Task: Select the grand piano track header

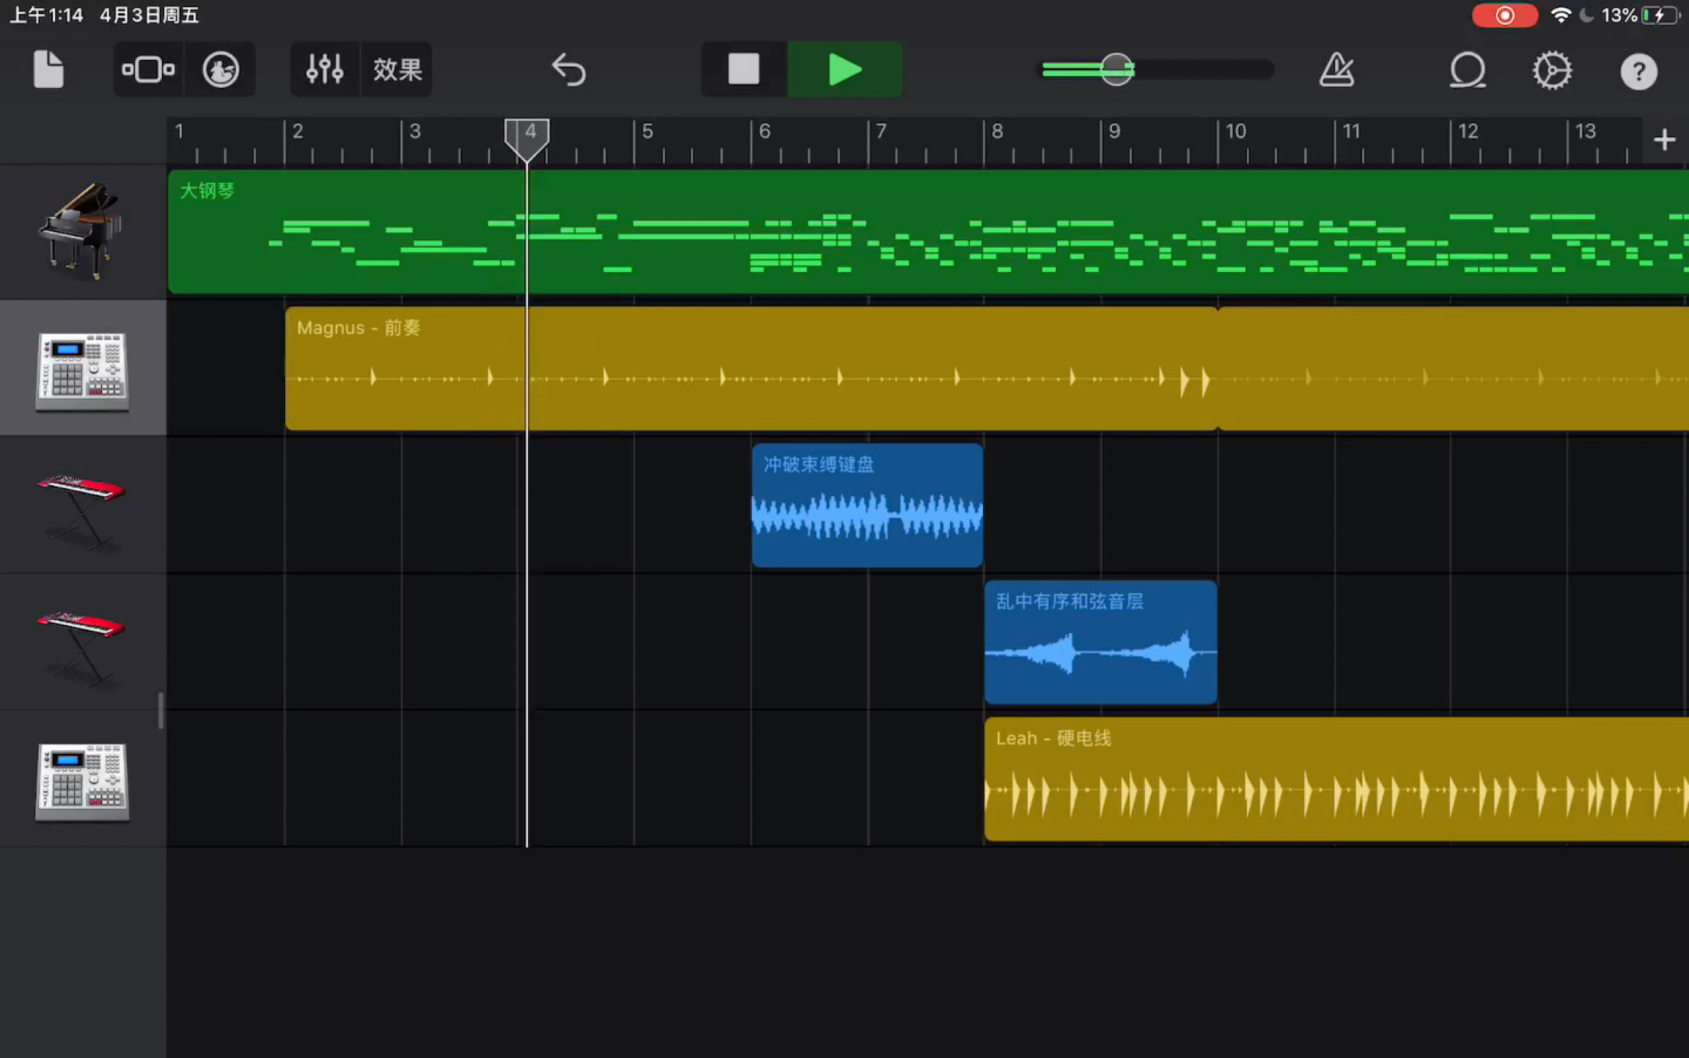Action: (82, 232)
